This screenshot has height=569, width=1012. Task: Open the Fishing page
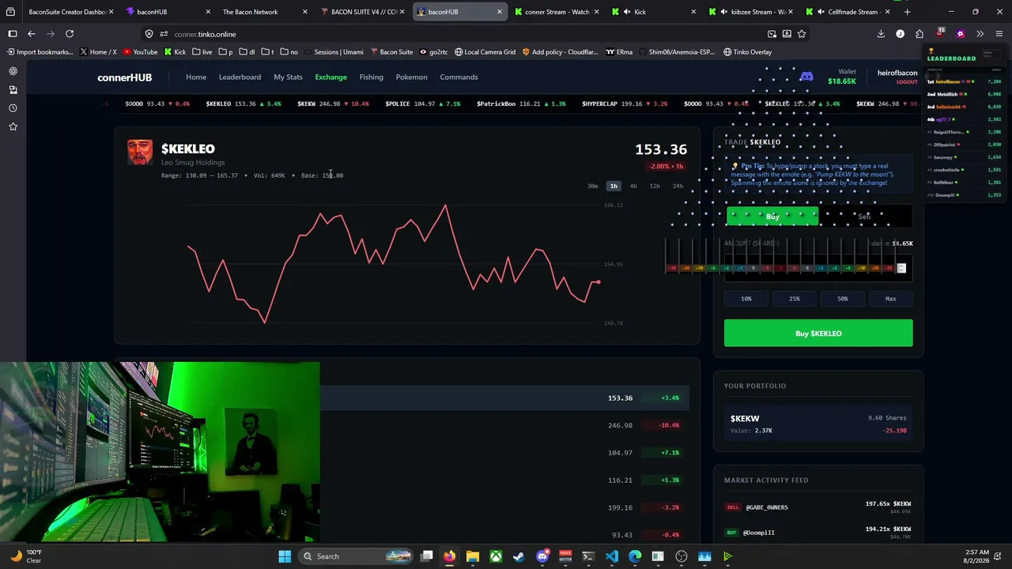point(371,77)
